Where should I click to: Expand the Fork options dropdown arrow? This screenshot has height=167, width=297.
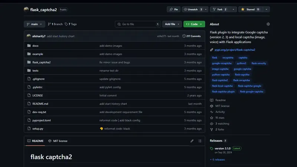[234, 9]
